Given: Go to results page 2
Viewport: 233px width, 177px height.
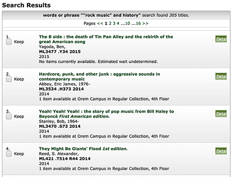Looking at the screenshot, I should (x=110, y=23).
